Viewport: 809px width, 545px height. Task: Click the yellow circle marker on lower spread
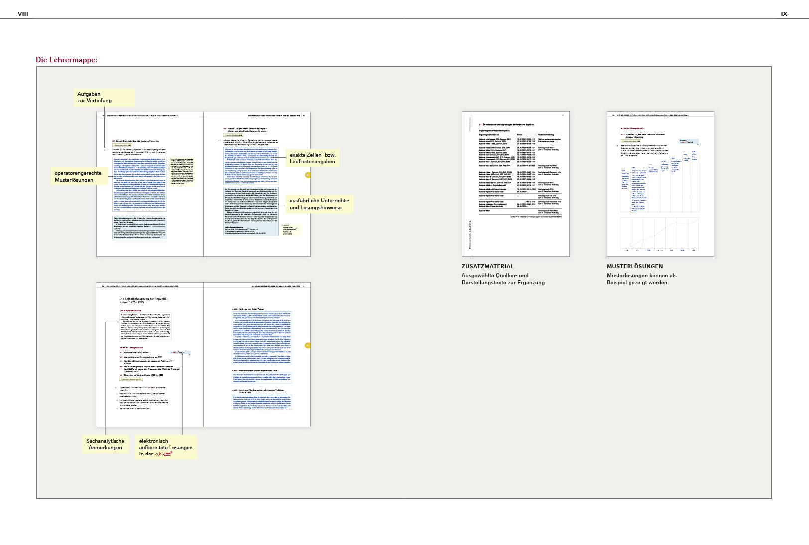pyautogui.click(x=308, y=345)
